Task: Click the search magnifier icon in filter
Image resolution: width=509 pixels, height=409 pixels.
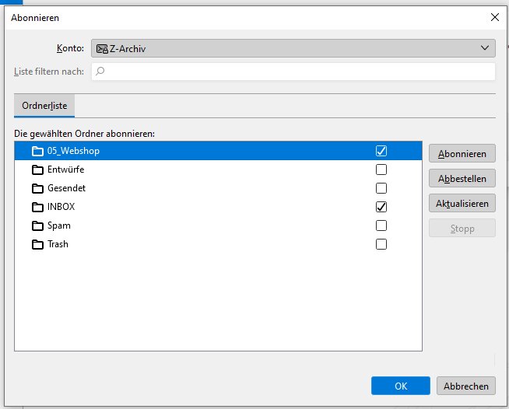Action: click(100, 71)
